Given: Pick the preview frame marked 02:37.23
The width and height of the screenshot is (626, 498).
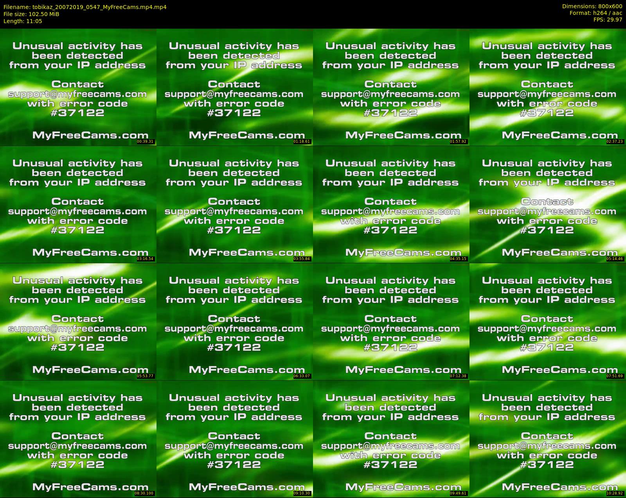Looking at the screenshot, I should (548, 87).
